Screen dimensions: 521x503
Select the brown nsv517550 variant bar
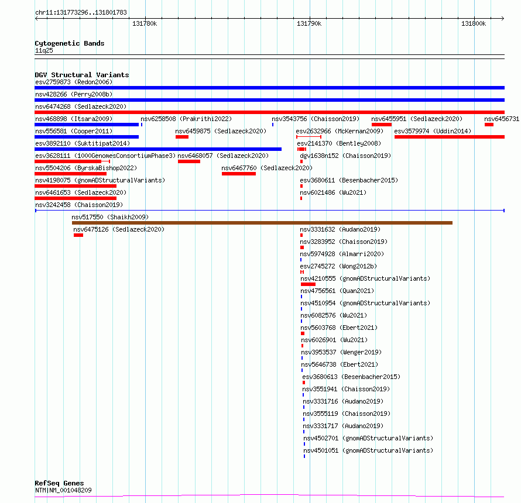pyautogui.click(x=262, y=223)
